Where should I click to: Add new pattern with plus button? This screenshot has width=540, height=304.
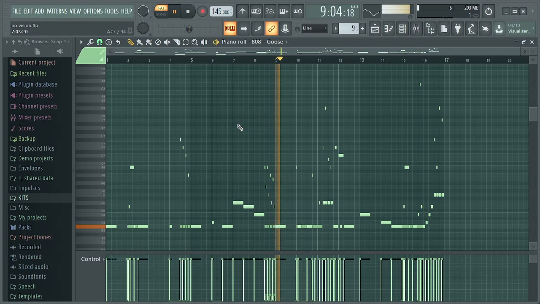362,29
